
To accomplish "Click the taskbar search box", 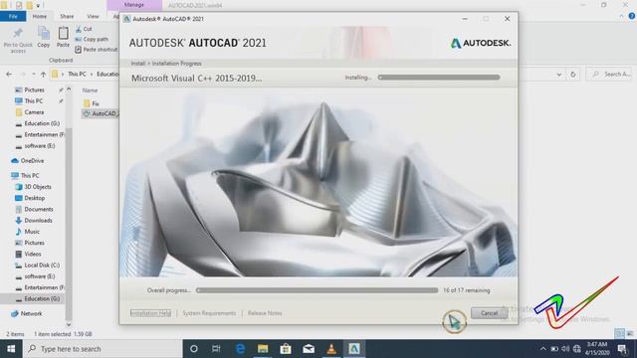I will pos(103,349).
